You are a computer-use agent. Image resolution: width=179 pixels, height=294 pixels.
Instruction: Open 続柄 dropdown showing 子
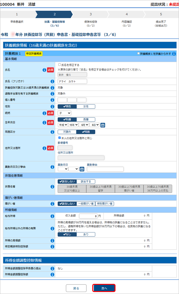coord(64,113)
